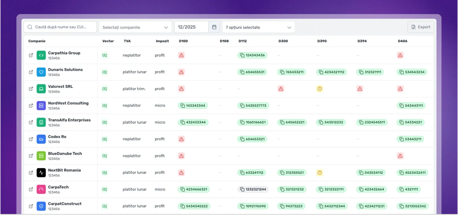The image size is (458, 215).
Task: Click Valcrest SRL D300 warning icon
Action: [281, 89]
